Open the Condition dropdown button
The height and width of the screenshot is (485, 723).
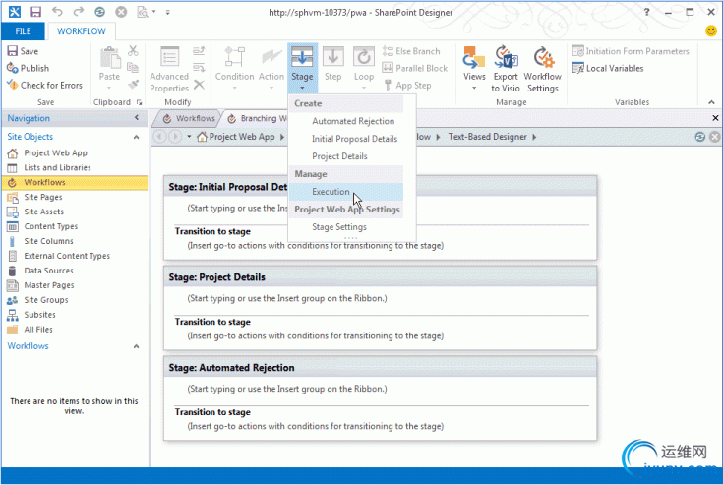point(235,68)
